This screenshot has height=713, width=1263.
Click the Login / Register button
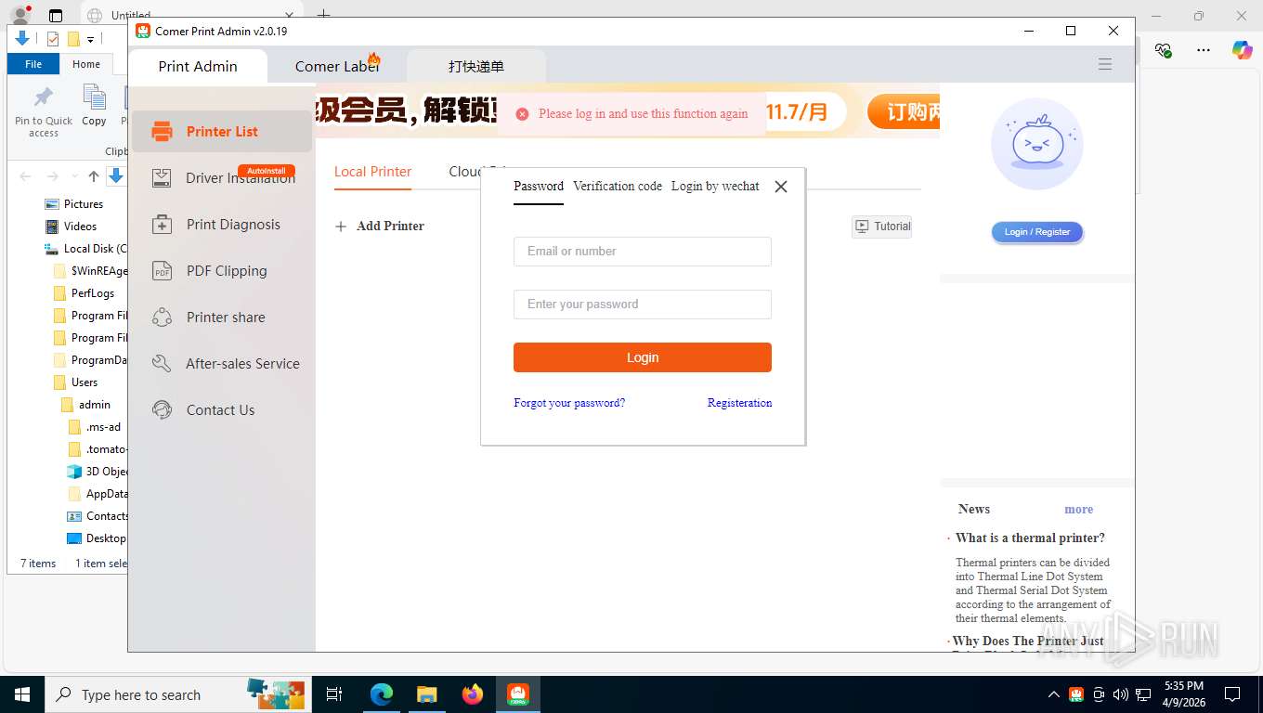[x=1036, y=232]
